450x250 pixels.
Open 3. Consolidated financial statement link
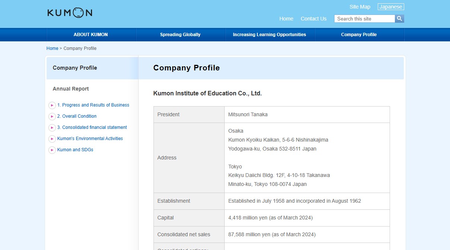tap(92, 127)
